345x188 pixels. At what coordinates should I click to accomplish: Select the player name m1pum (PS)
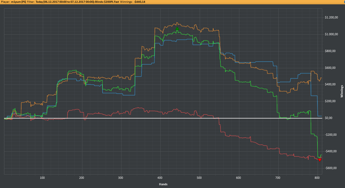pyautogui.click(x=19, y=2)
